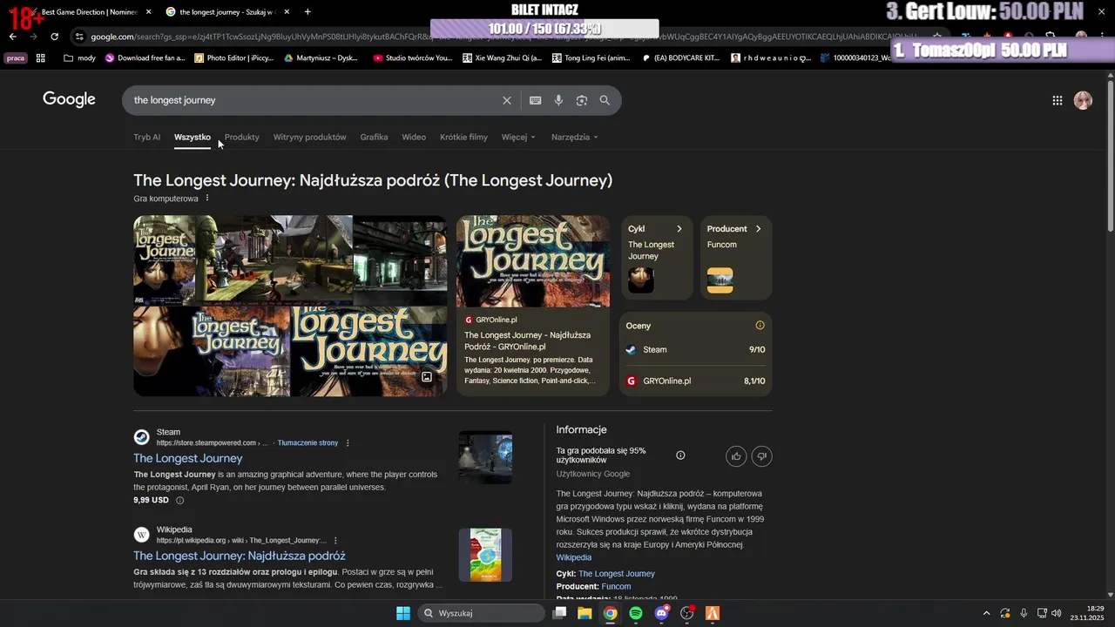The width and height of the screenshot is (1115, 627).
Task: Open more options beside Gra komputerowa
Action: (207, 199)
